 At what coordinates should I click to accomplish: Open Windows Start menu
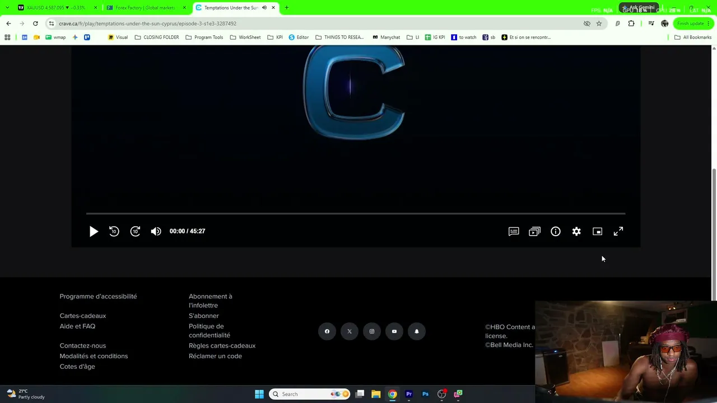(259, 394)
